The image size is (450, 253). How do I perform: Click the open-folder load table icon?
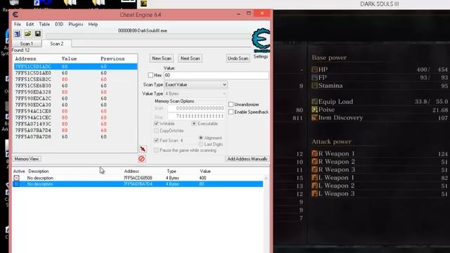pyautogui.click(x=27, y=34)
